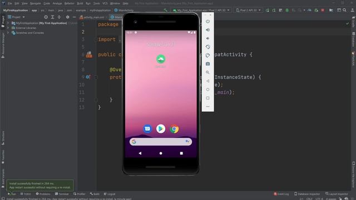Image resolution: width=356 pixels, height=200 pixels.
Task: Open the Project view dropdown
Action: [x=16, y=17]
